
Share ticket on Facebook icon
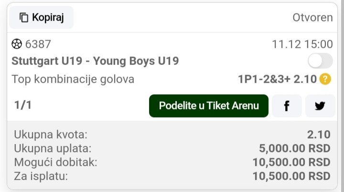[287, 106]
